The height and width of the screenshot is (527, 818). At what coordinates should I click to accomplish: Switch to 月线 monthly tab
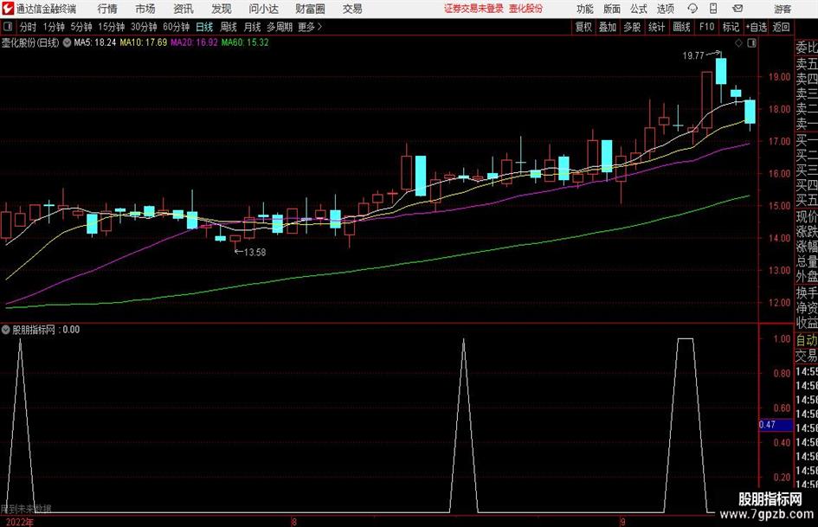(252, 27)
